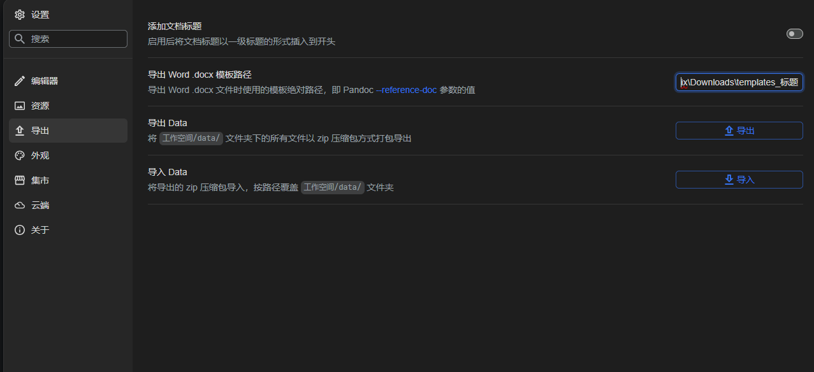Select the magnifier icon in search box
The width and height of the screenshot is (814, 372).
coord(20,38)
